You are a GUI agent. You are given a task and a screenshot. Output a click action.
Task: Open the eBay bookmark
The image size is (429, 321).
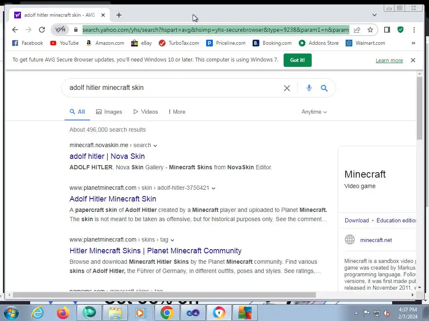click(x=141, y=43)
